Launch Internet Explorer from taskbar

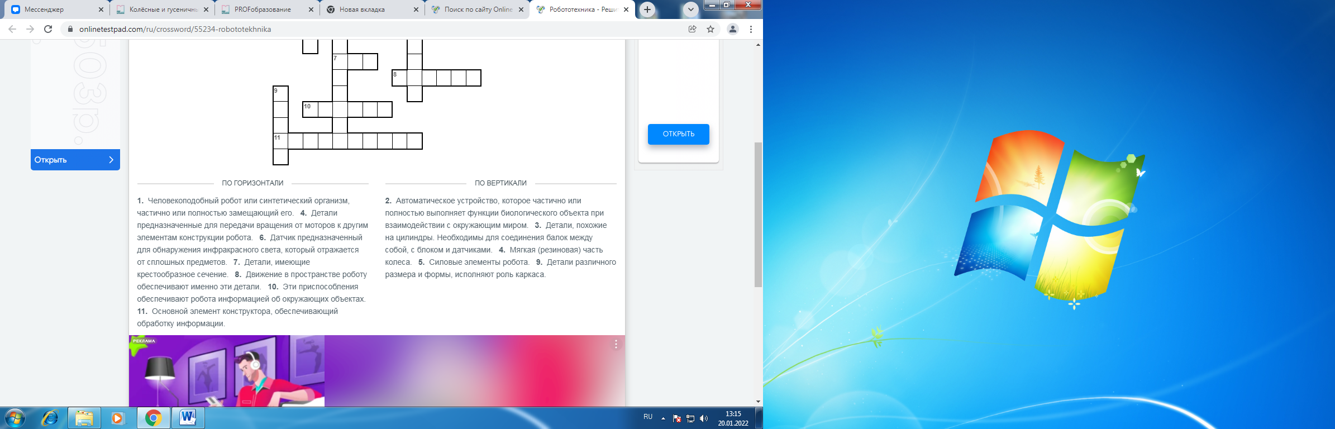coord(50,418)
